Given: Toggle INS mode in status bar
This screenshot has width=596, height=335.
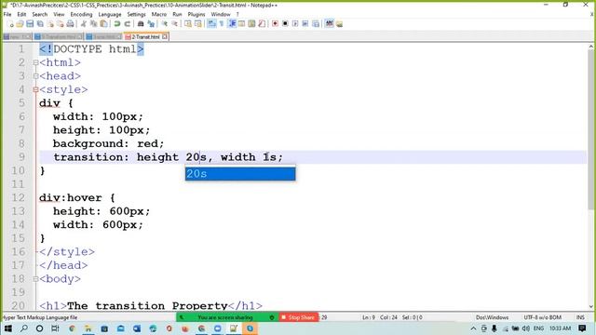Looking at the screenshot, I should click(580, 317).
